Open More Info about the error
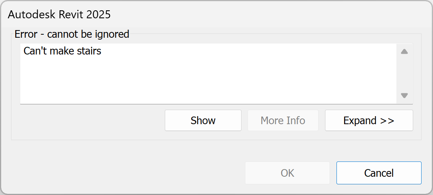The height and width of the screenshot is (195, 433). tap(283, 120)
